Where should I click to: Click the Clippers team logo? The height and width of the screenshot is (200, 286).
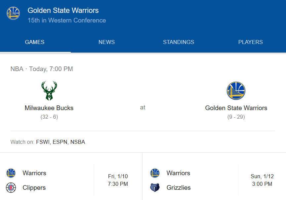[11, 187]
